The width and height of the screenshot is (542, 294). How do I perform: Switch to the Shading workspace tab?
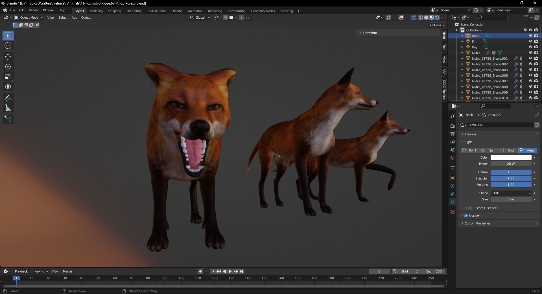(x=177, y=11)
